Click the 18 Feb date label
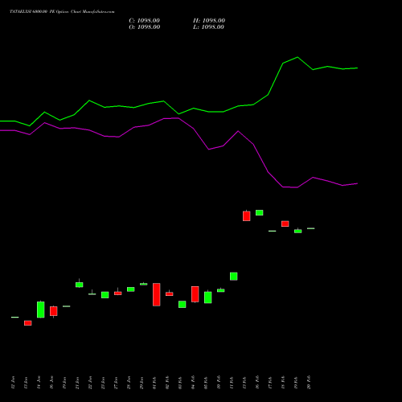 pyautogui.click(x=283, y=383)
